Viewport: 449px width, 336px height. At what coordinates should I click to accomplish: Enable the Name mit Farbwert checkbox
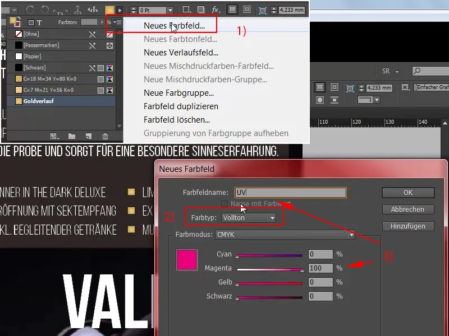(224, 204)
